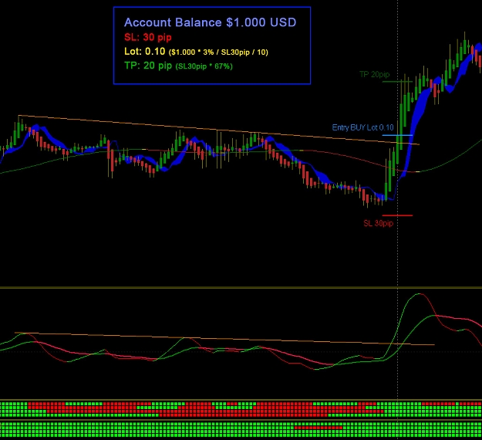Click the 'Account Balance $1.000 USD' text
This screenshot has width=482, height=440.
point(210,22)
